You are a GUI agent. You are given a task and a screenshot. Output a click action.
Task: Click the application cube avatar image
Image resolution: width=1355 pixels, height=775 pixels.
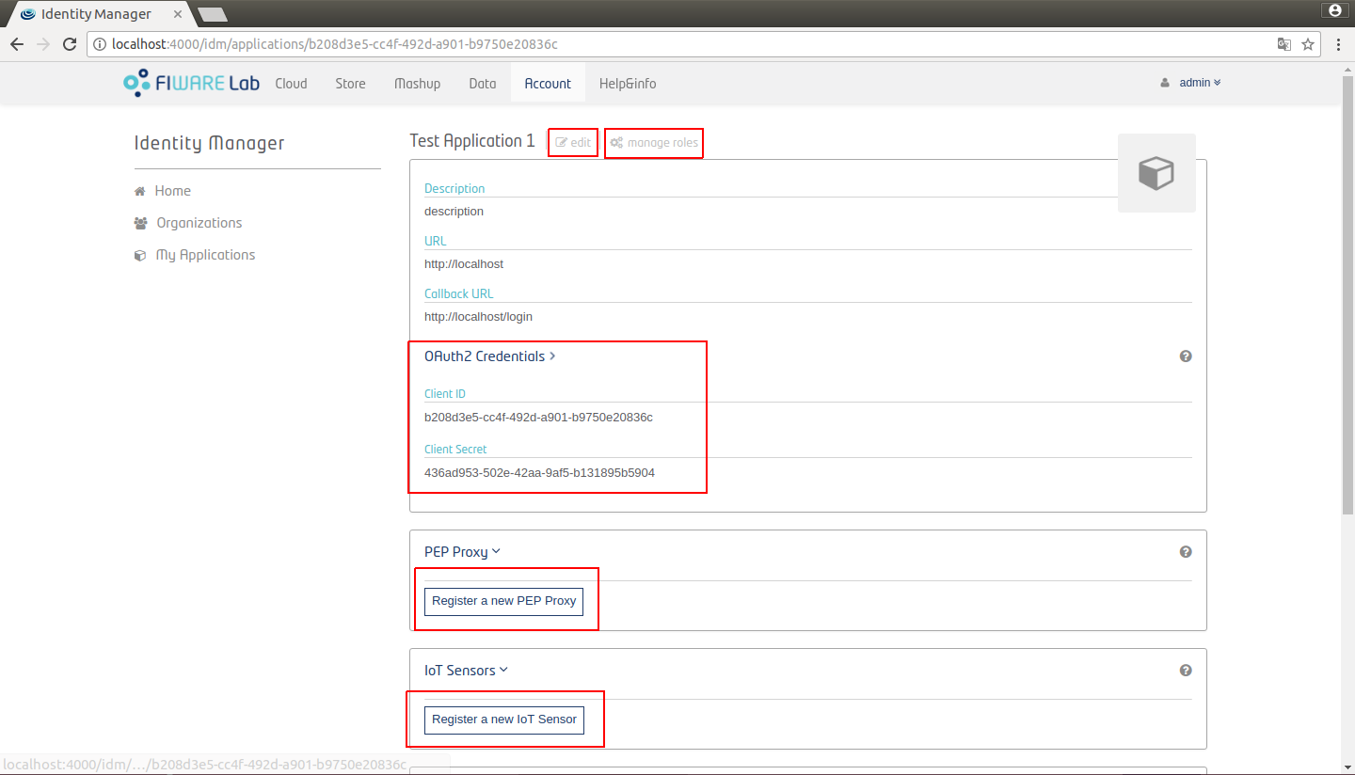click(x=1156, y=173)
